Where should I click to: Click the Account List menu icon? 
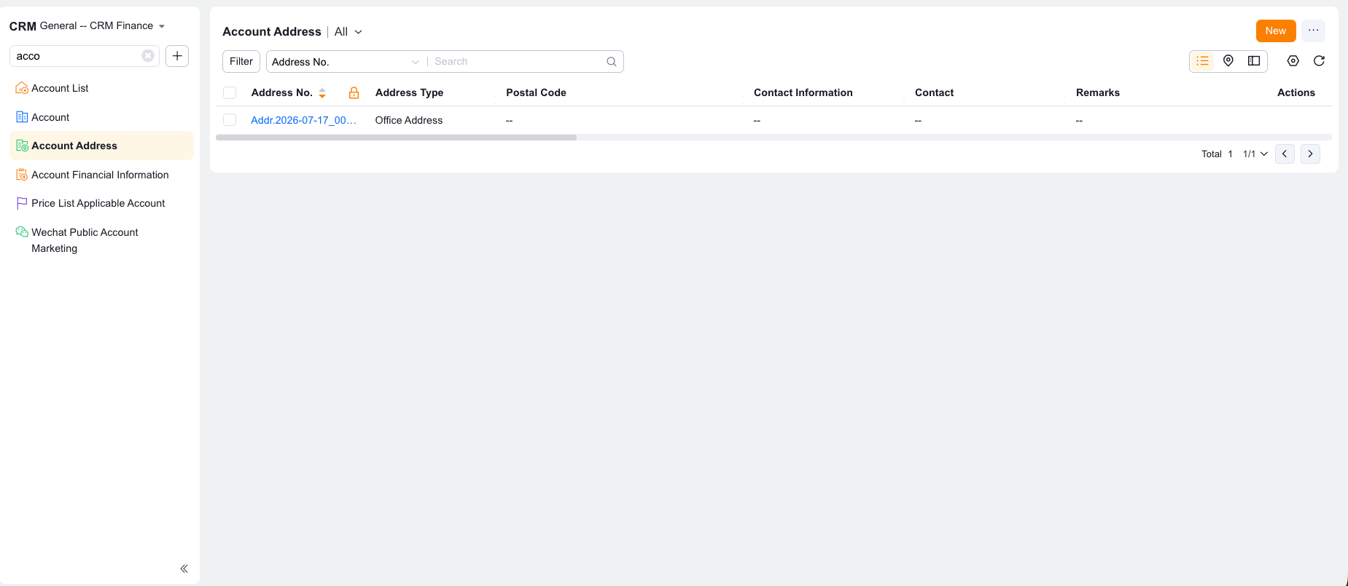point(22,88)
